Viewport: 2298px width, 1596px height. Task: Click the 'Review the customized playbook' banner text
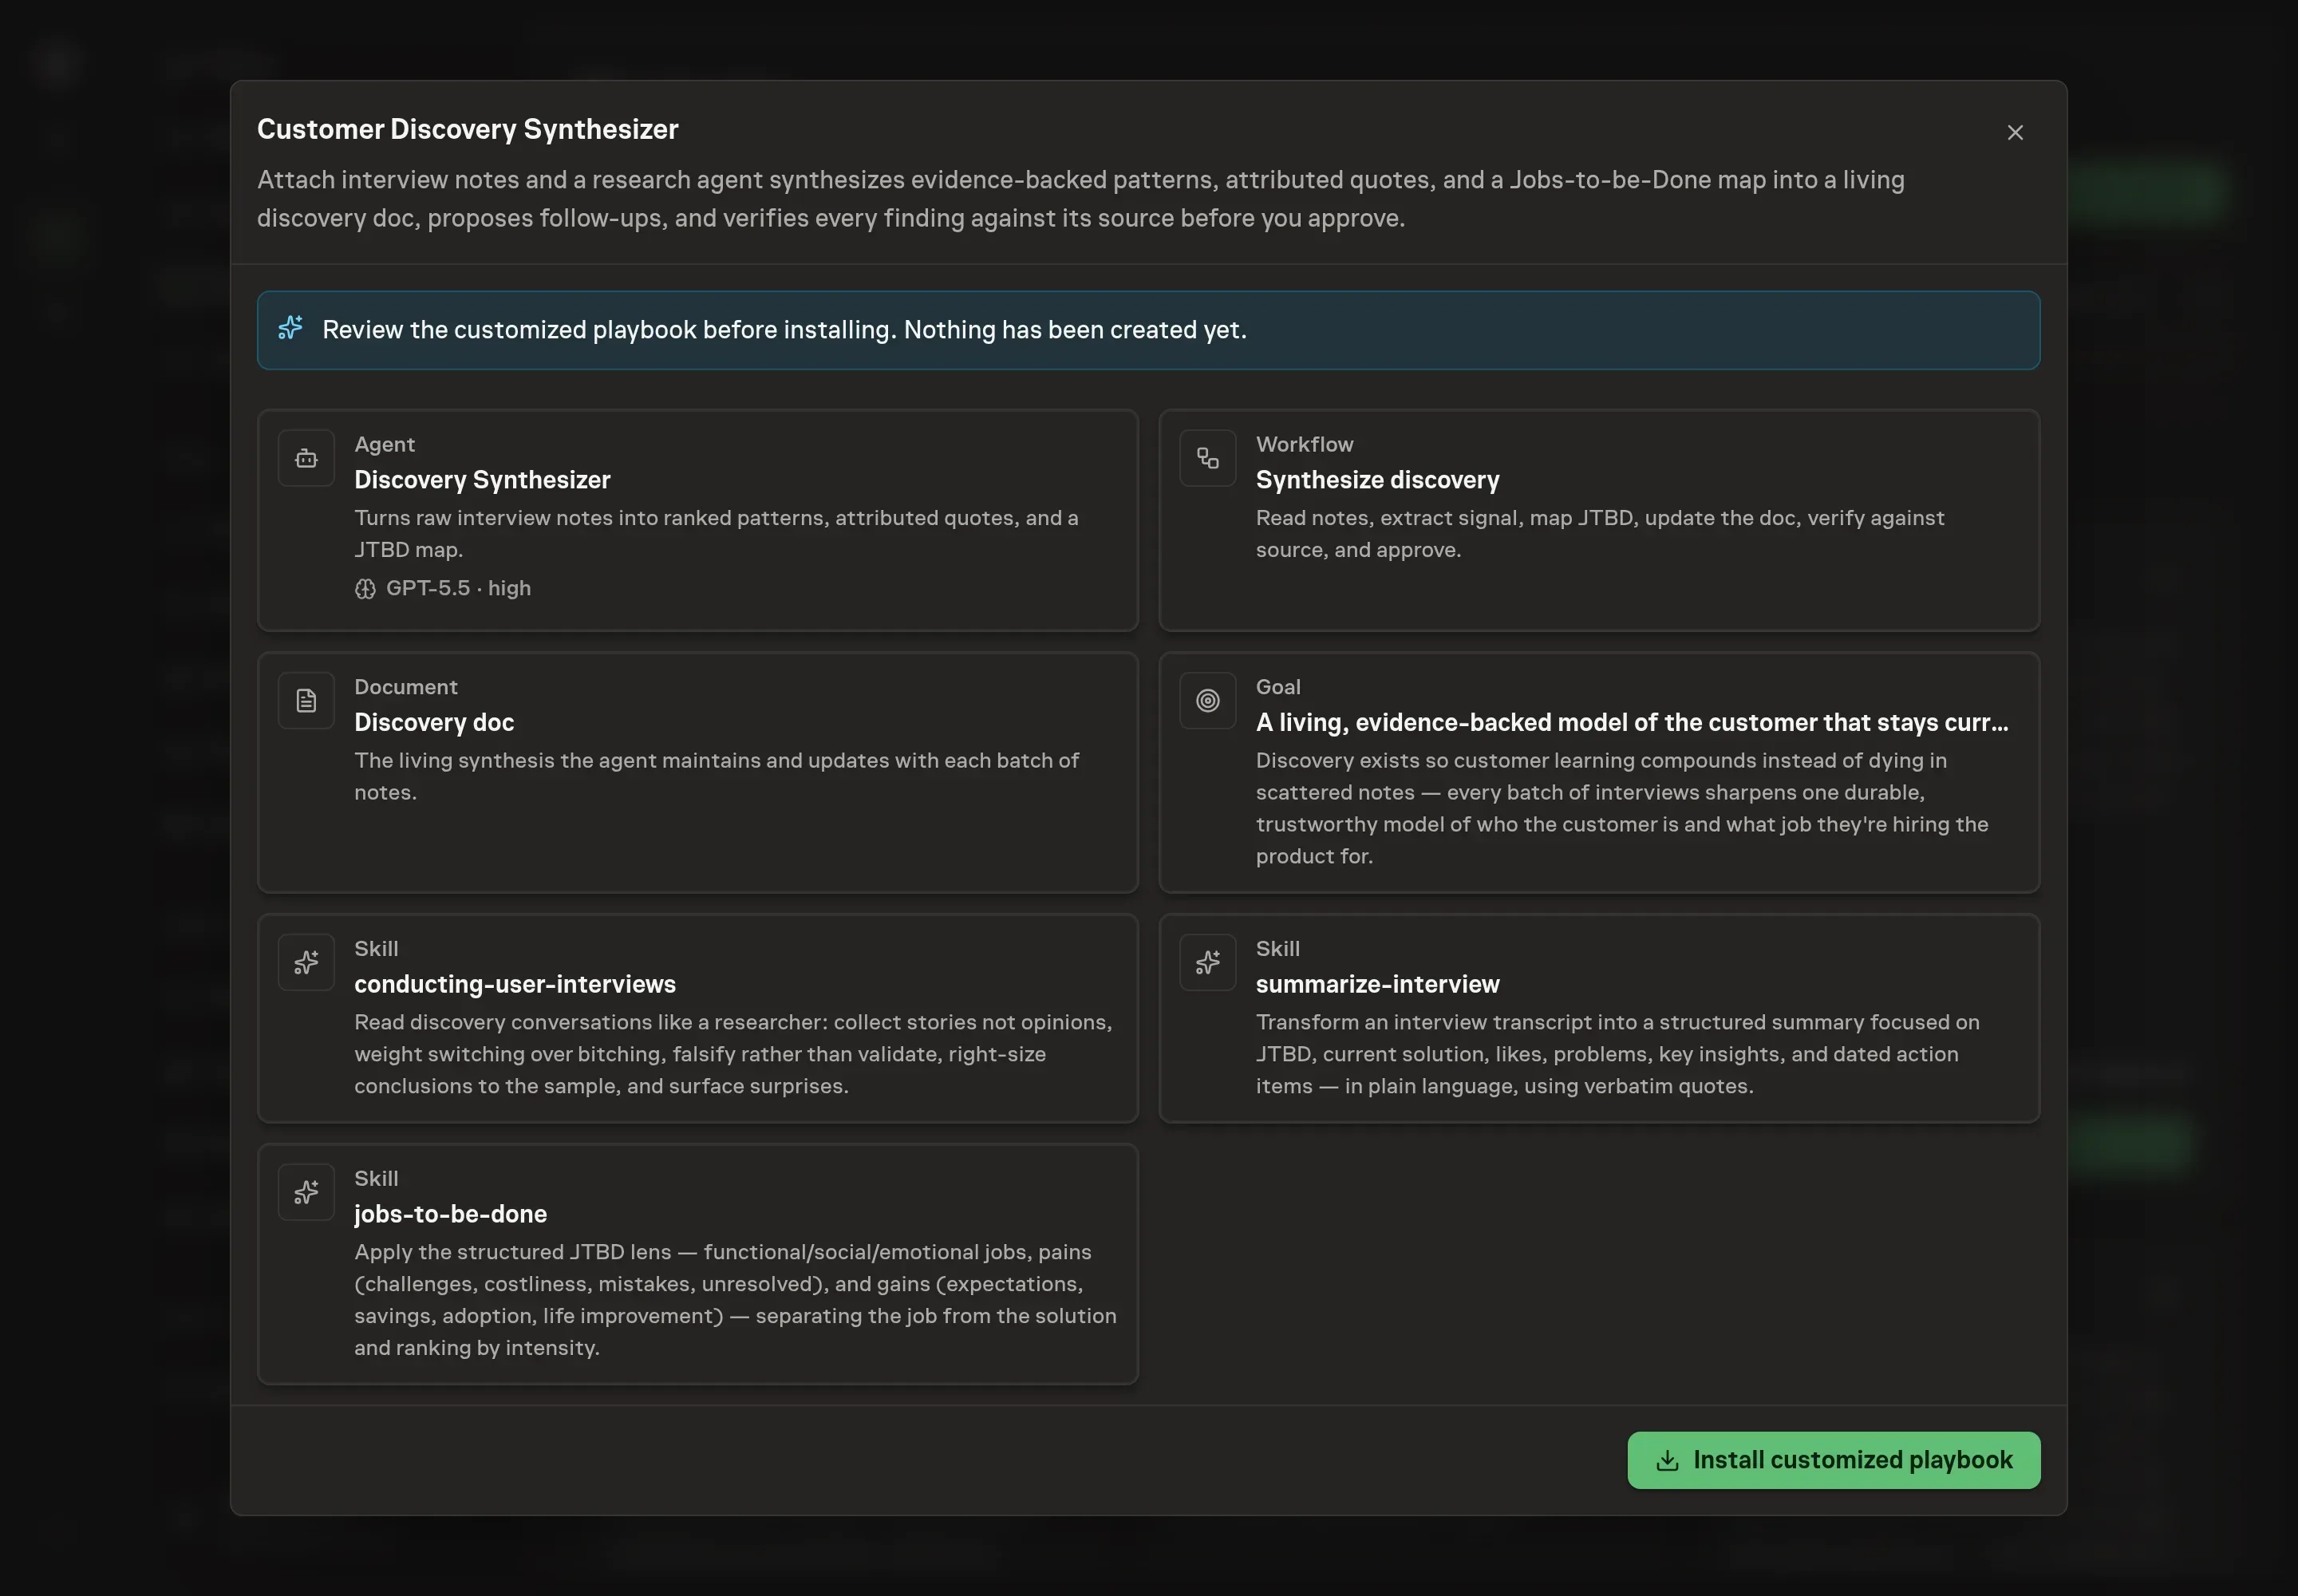[x=784, y=330]
